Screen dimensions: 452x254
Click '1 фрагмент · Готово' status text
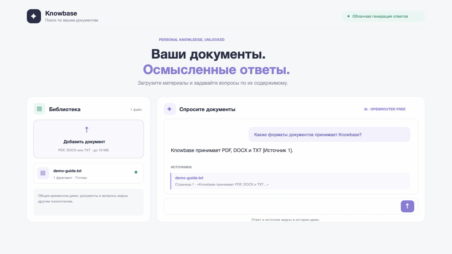70,178
